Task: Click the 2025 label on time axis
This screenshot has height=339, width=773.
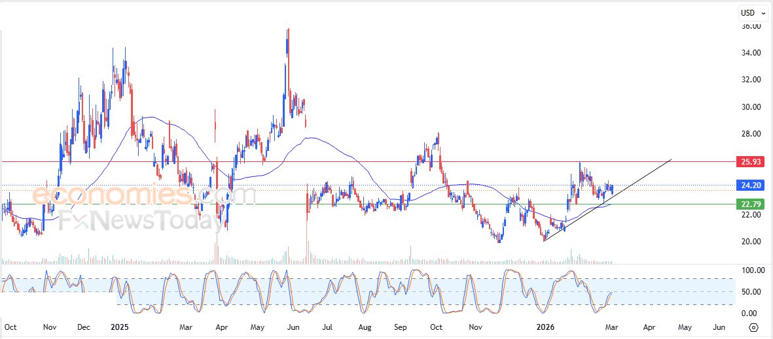Action: [x=119, y=327]
